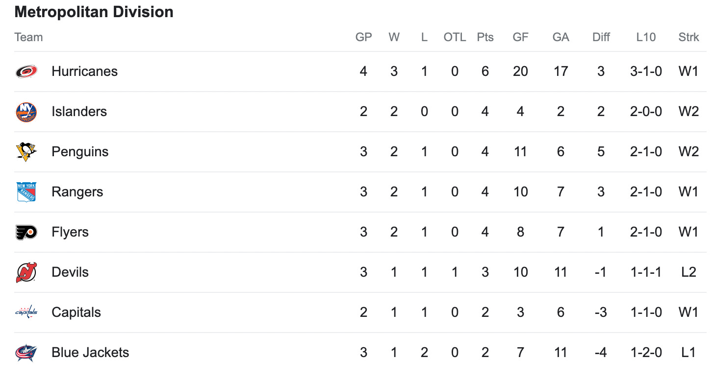This screenshot has height=383, width=712.
Task: Click the Penguins team logo
Action: [x=26, y=152]
